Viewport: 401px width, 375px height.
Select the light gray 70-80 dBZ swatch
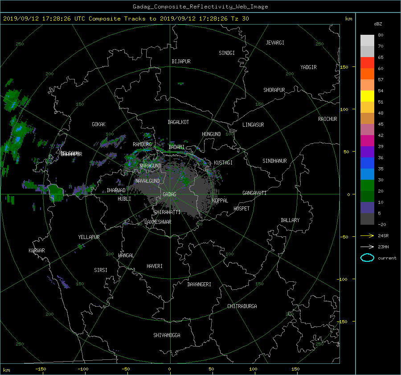coord(367,41)
